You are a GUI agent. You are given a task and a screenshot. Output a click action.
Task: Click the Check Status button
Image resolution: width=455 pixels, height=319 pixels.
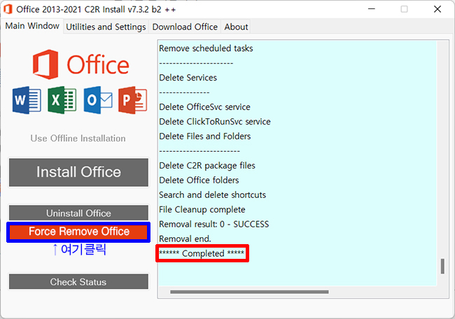78,282
